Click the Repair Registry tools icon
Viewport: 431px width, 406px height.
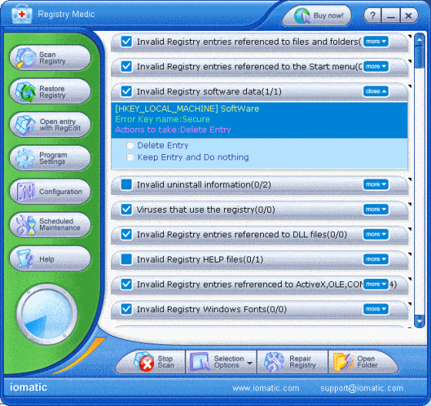pos(274,362)
